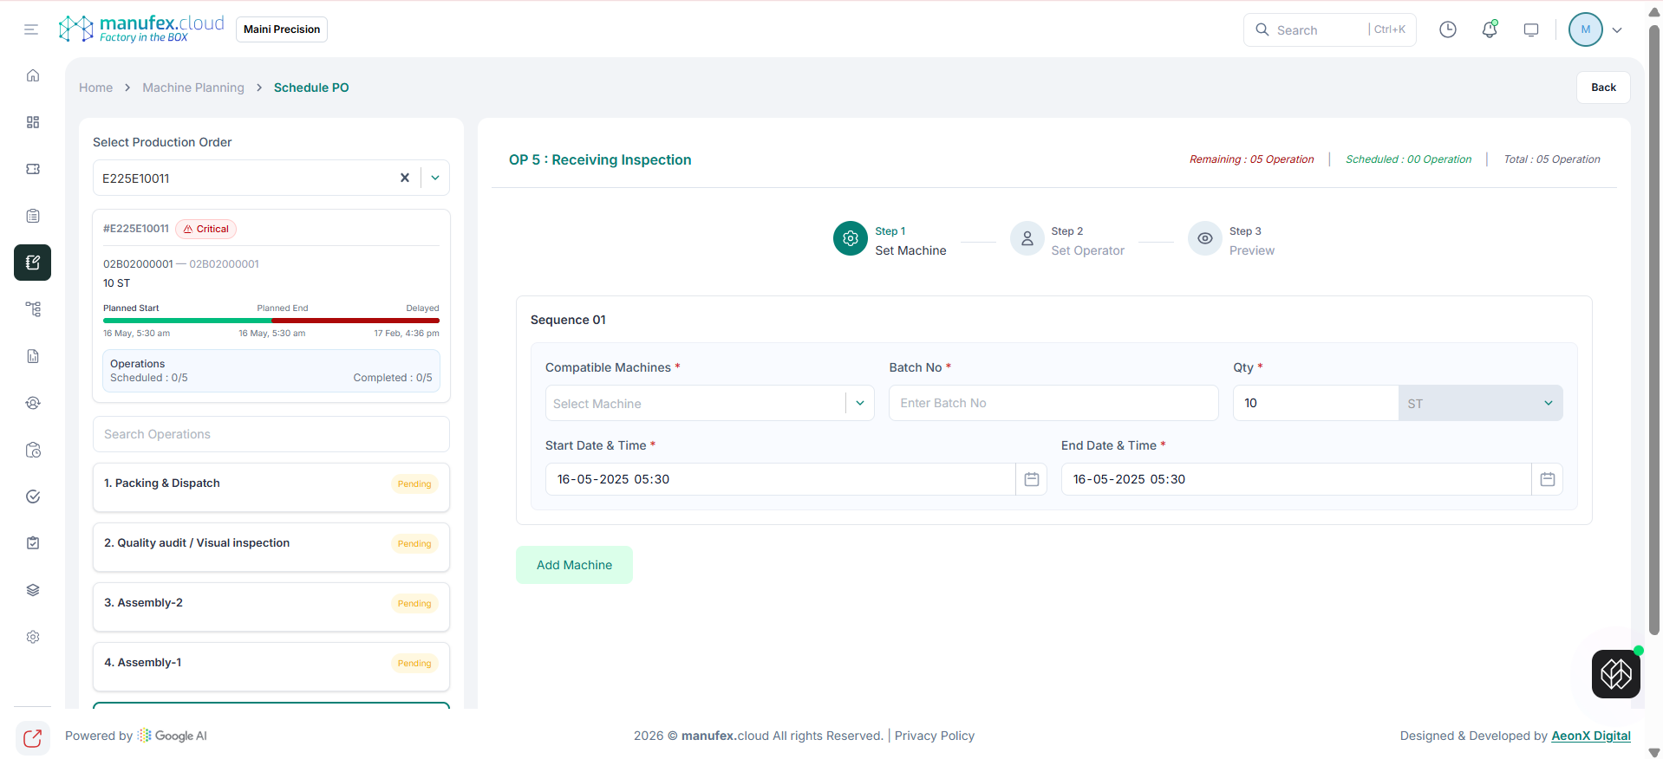Click the Enter Batch No field
1663x759 pixels.
pyautogui.click(x=1053, y=403)
